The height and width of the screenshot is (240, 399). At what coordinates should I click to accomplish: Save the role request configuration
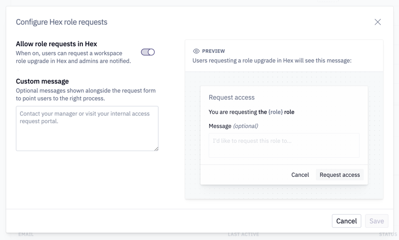377,221
